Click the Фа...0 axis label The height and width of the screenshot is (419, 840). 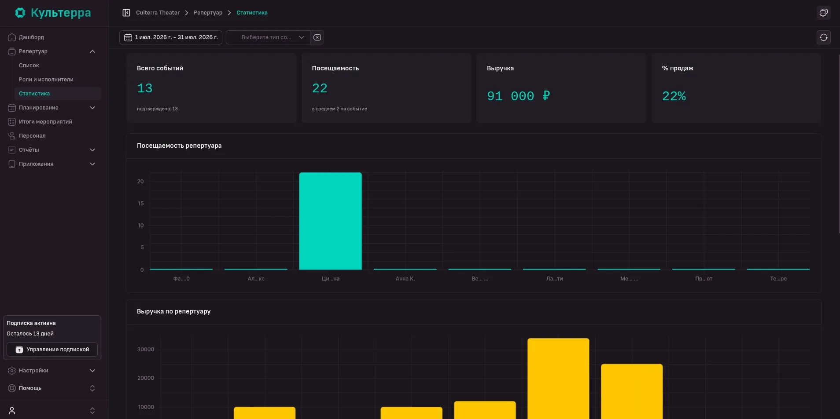point(181,279)
